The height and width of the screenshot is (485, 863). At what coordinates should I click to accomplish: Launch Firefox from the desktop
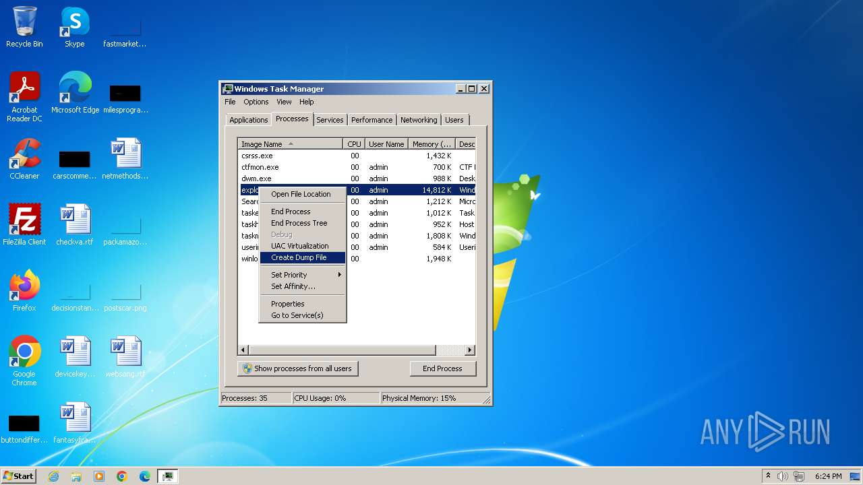tap(24, 291)
